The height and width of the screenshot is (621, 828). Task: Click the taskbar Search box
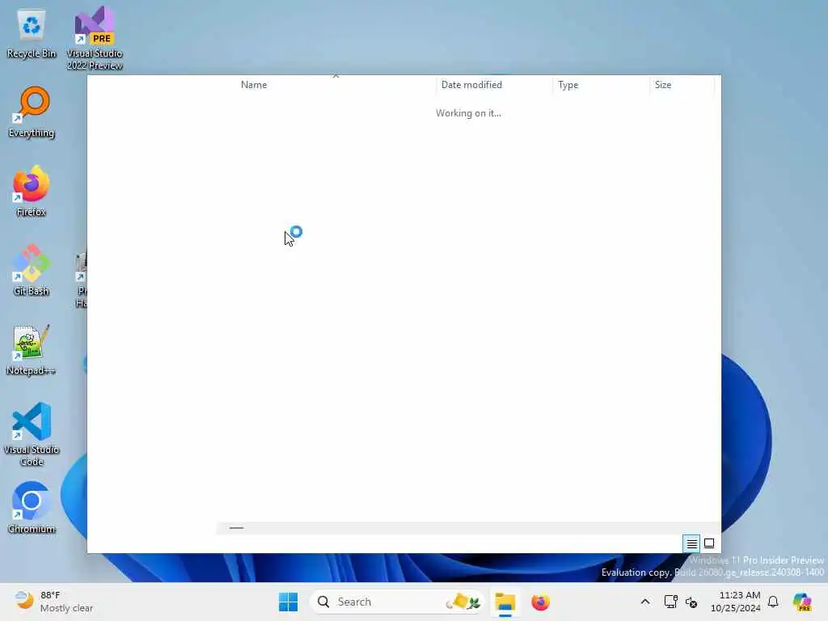tap(396, 602)
